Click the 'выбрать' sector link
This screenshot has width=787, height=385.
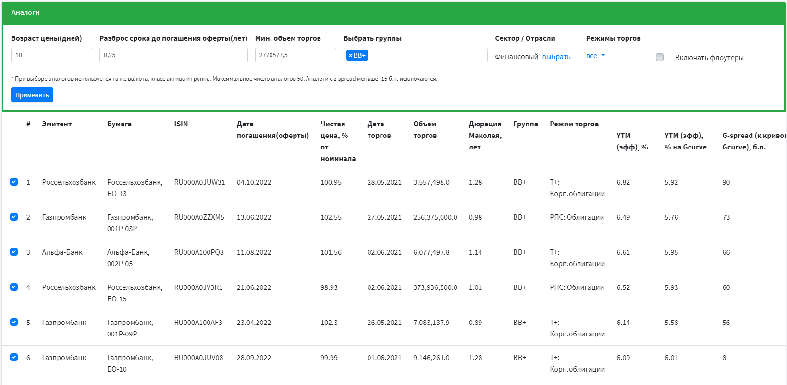[x=556, y=57]
